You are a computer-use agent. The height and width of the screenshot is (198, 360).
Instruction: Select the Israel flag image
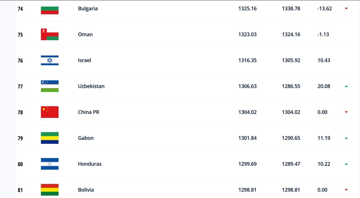click(49, 60)
